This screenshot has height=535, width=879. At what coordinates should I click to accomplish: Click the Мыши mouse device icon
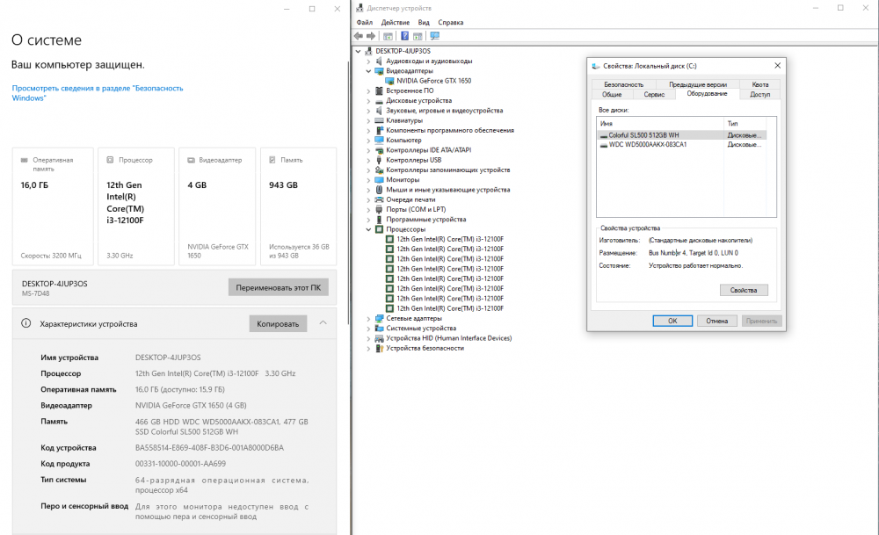point(380,190)
